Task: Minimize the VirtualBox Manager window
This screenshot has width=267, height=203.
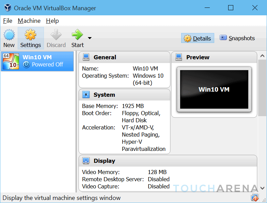Action: tap(207, 7)
